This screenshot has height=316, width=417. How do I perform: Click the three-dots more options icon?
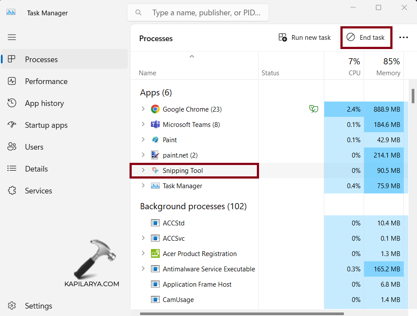(x=403, y=38)
